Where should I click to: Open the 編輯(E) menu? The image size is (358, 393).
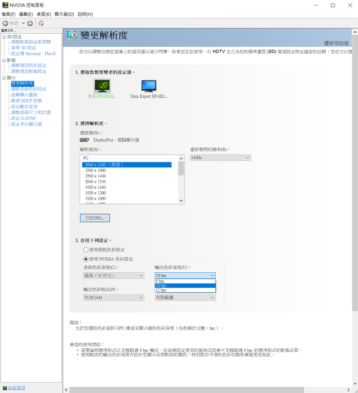point(26,14)
